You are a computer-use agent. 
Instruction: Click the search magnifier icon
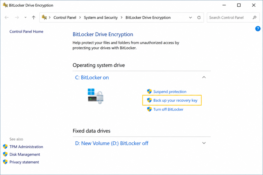point(255,17)
